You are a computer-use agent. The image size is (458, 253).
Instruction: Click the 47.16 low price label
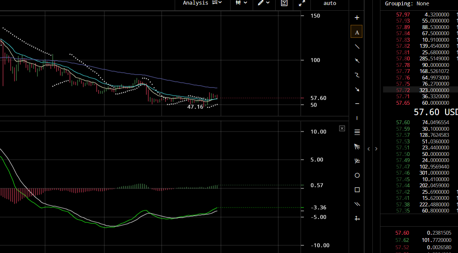pyautogui.click(x=195, y=107)
